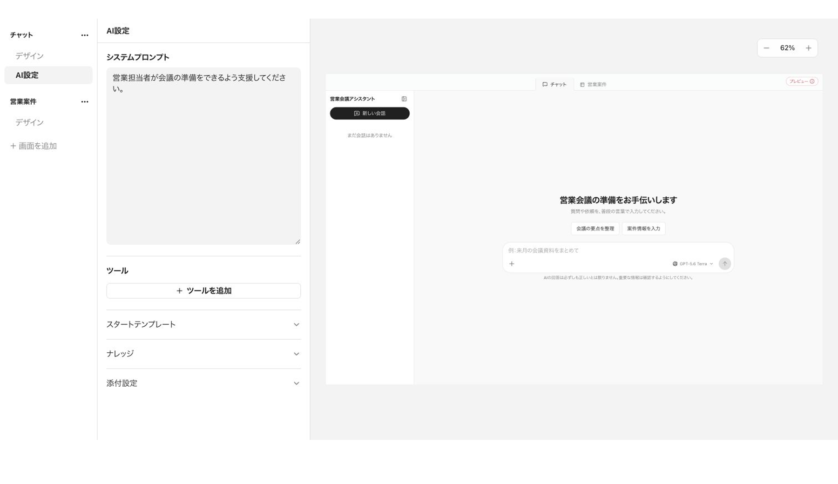
Task: Open the 営業案件 section more options menu
Action: click(85, 102)
